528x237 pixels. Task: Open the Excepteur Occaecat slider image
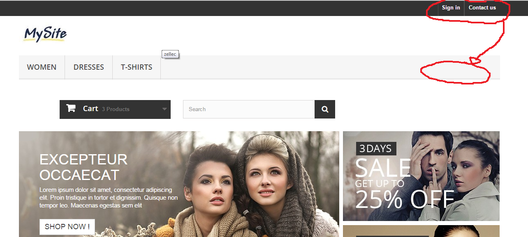click(179, 184)
